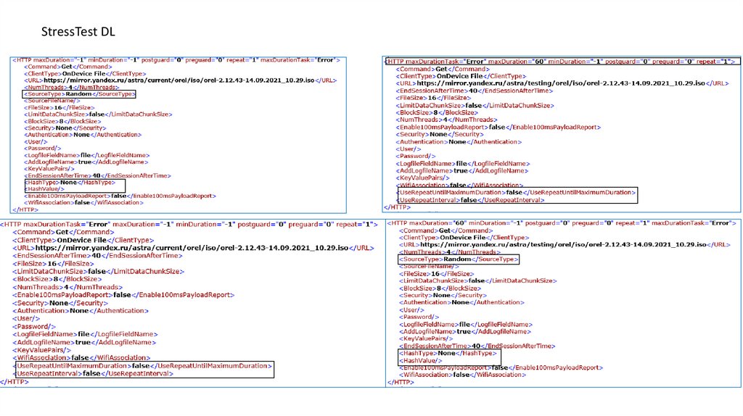Image resolution: width=743 pixels, height=416 pixels.
Task: Click UseRepeatUntilMaximumDuration line in lower-left XML block
Action: (144, 366)
